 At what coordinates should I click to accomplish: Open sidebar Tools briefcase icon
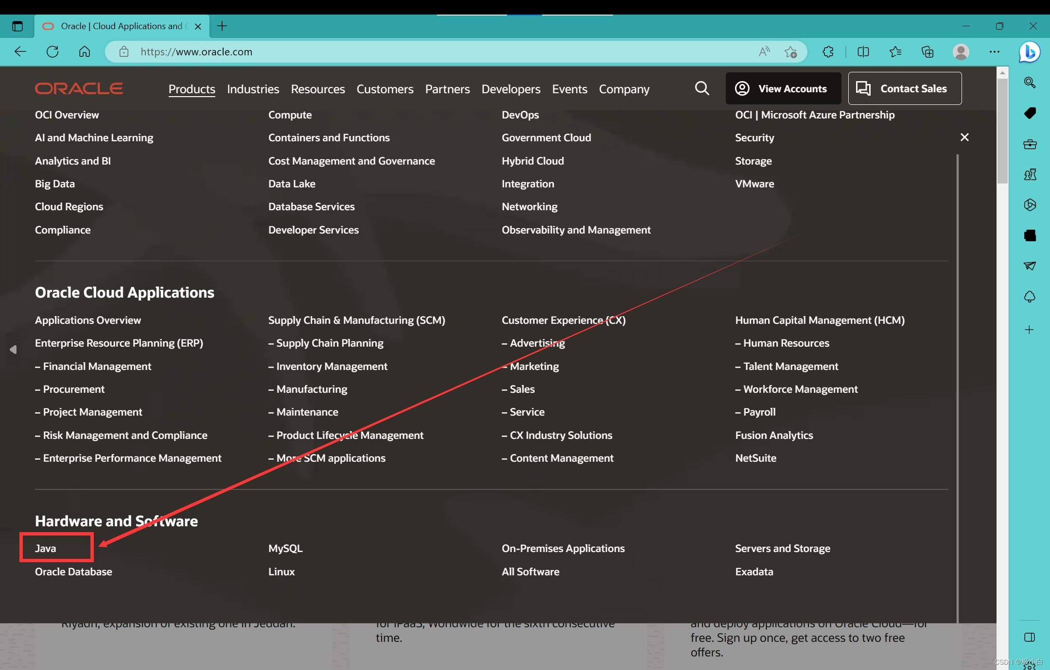(x=1030, y=144)
